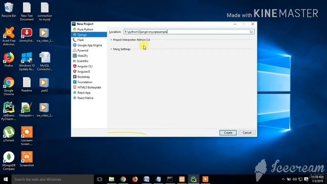327x184 pixels.
Task: Select Pure Python project type
Action: pos(89,30)
